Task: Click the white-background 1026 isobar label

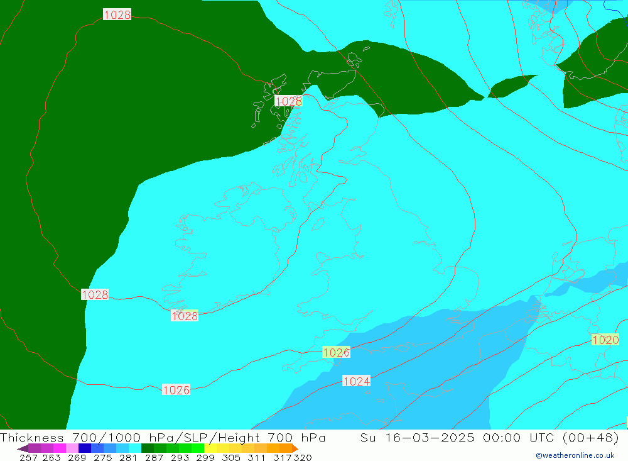Action: [176, 389]
